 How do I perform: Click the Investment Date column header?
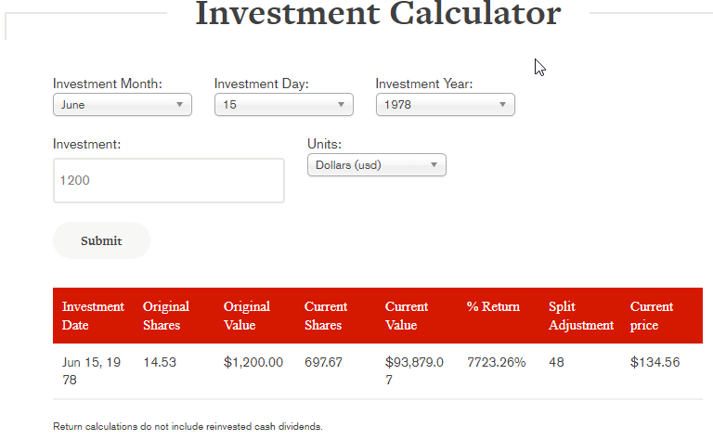coord(93,316)
